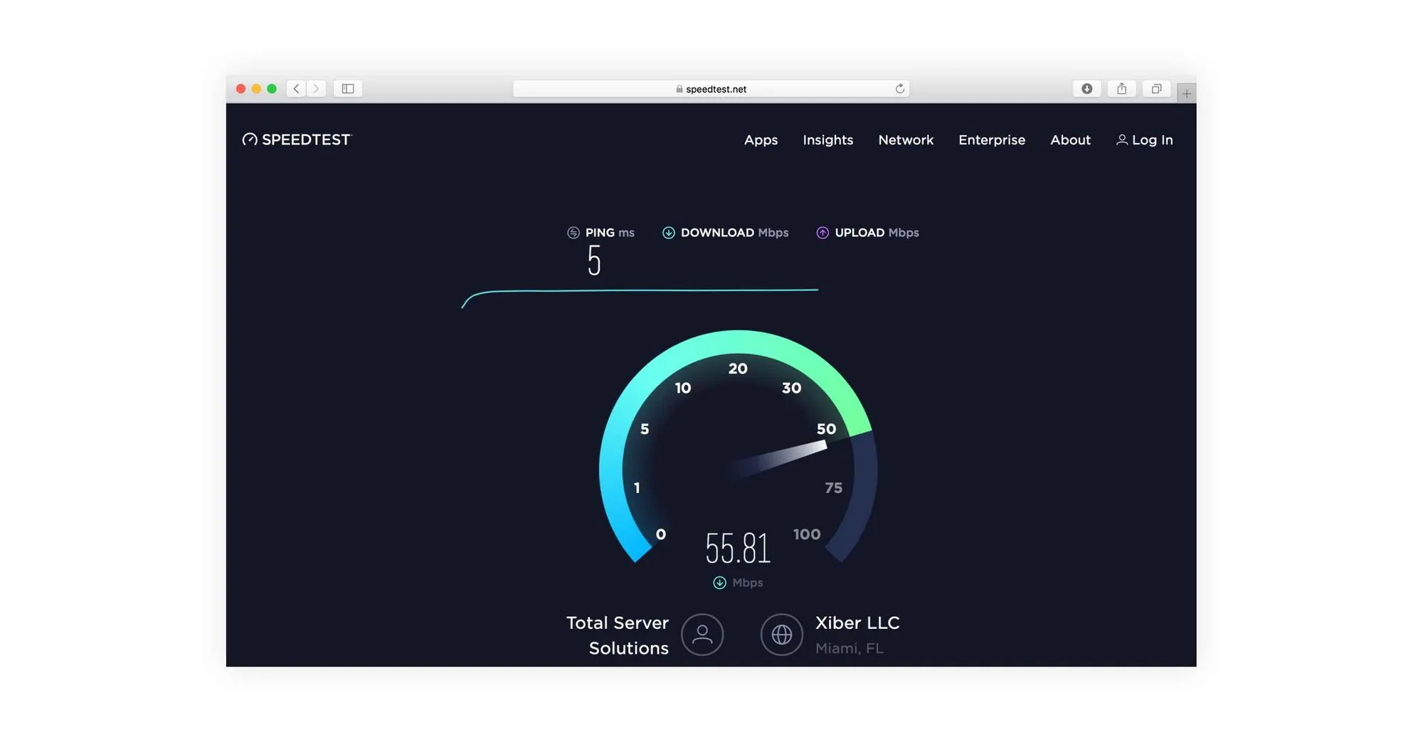The image size is (1423, 742).
Task: Go back using the back arrow
Action: coord(296,88)
